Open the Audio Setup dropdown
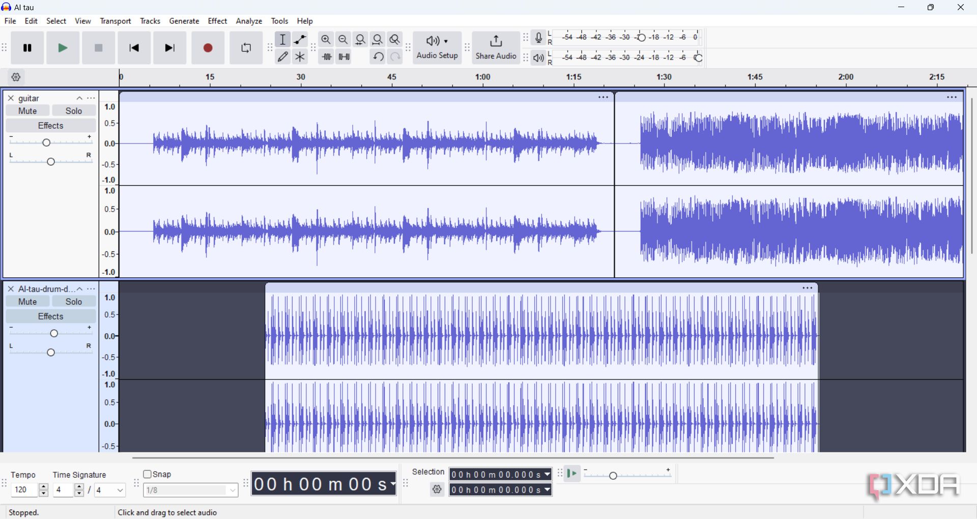Screen dimensions: 977x519 pyautogui.click(x=437, y=48)
